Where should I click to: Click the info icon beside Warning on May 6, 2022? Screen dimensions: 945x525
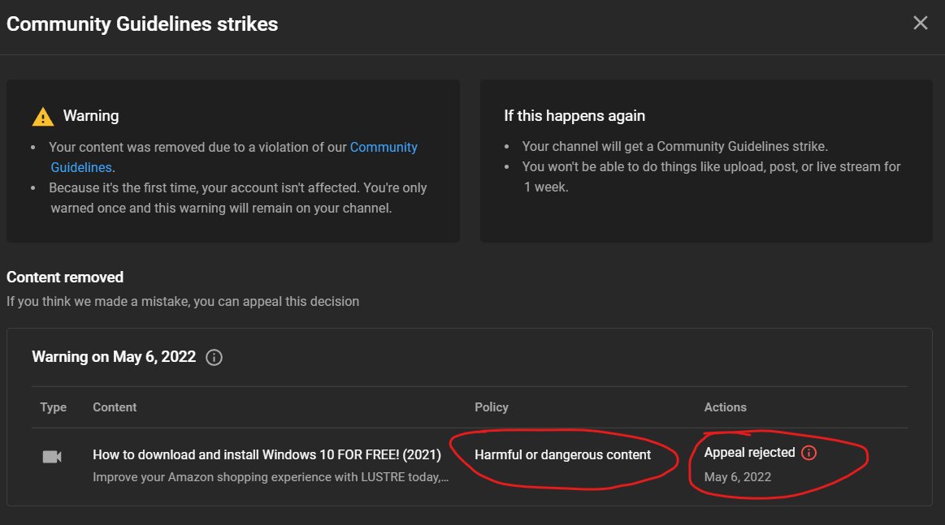(x=214, y=358)
